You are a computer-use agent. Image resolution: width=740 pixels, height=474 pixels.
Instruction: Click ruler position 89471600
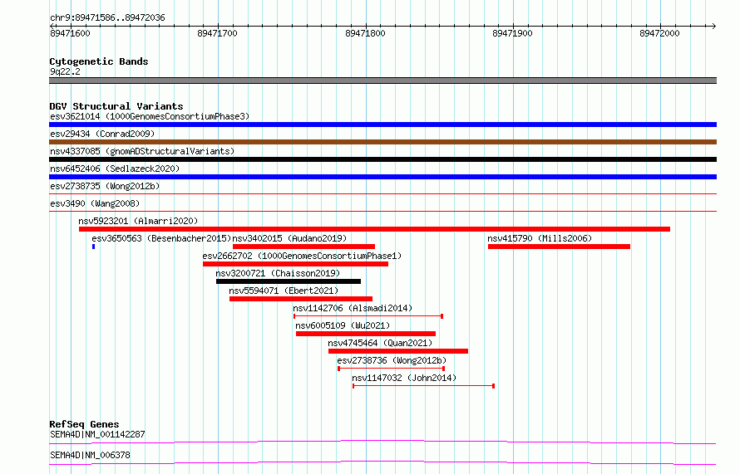70,33
